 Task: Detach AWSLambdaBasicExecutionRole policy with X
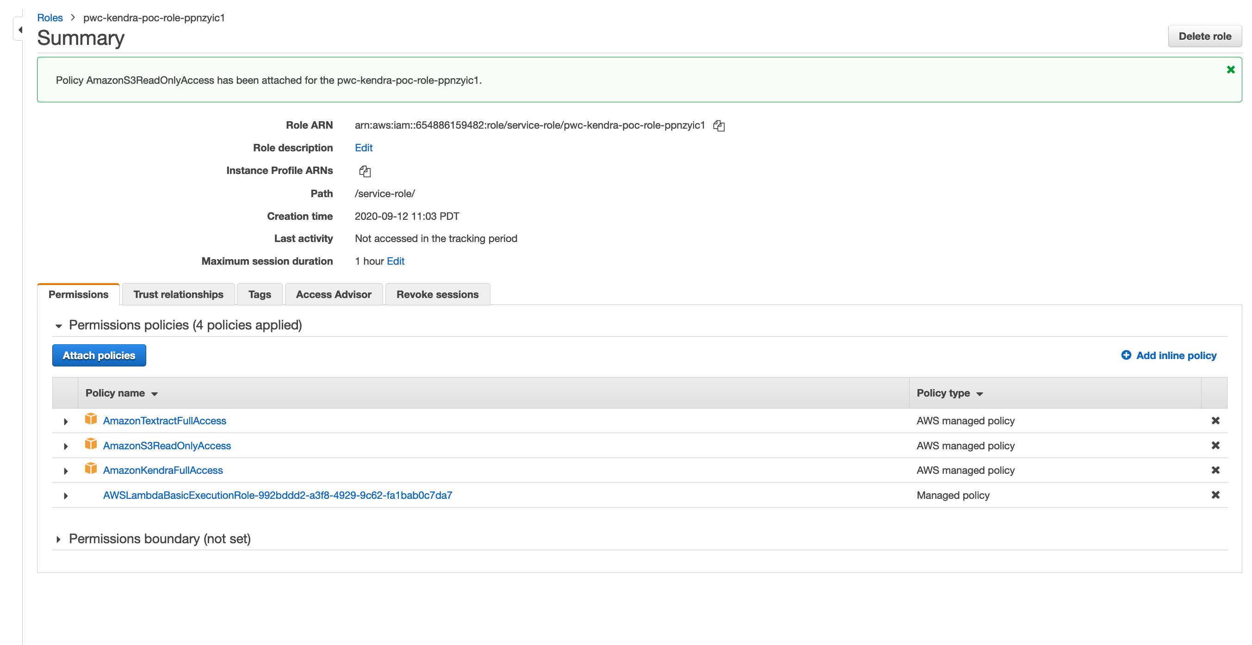(x=1215, y=495)
